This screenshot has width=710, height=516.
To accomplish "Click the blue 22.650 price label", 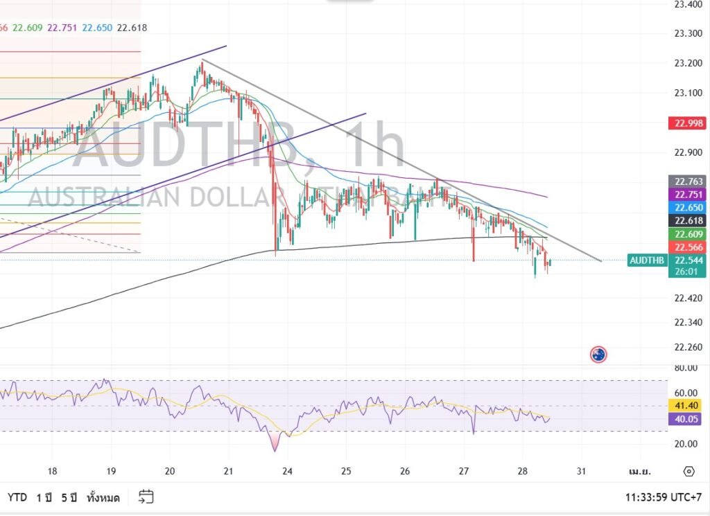I will pos(687,208).
